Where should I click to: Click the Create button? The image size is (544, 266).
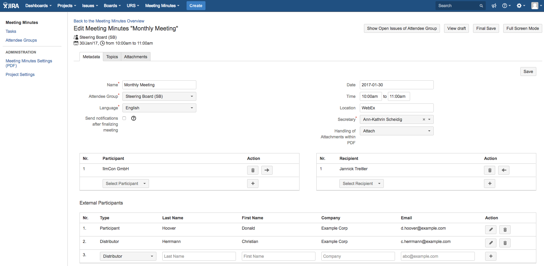pyautogui.click(x=196, y=6)
